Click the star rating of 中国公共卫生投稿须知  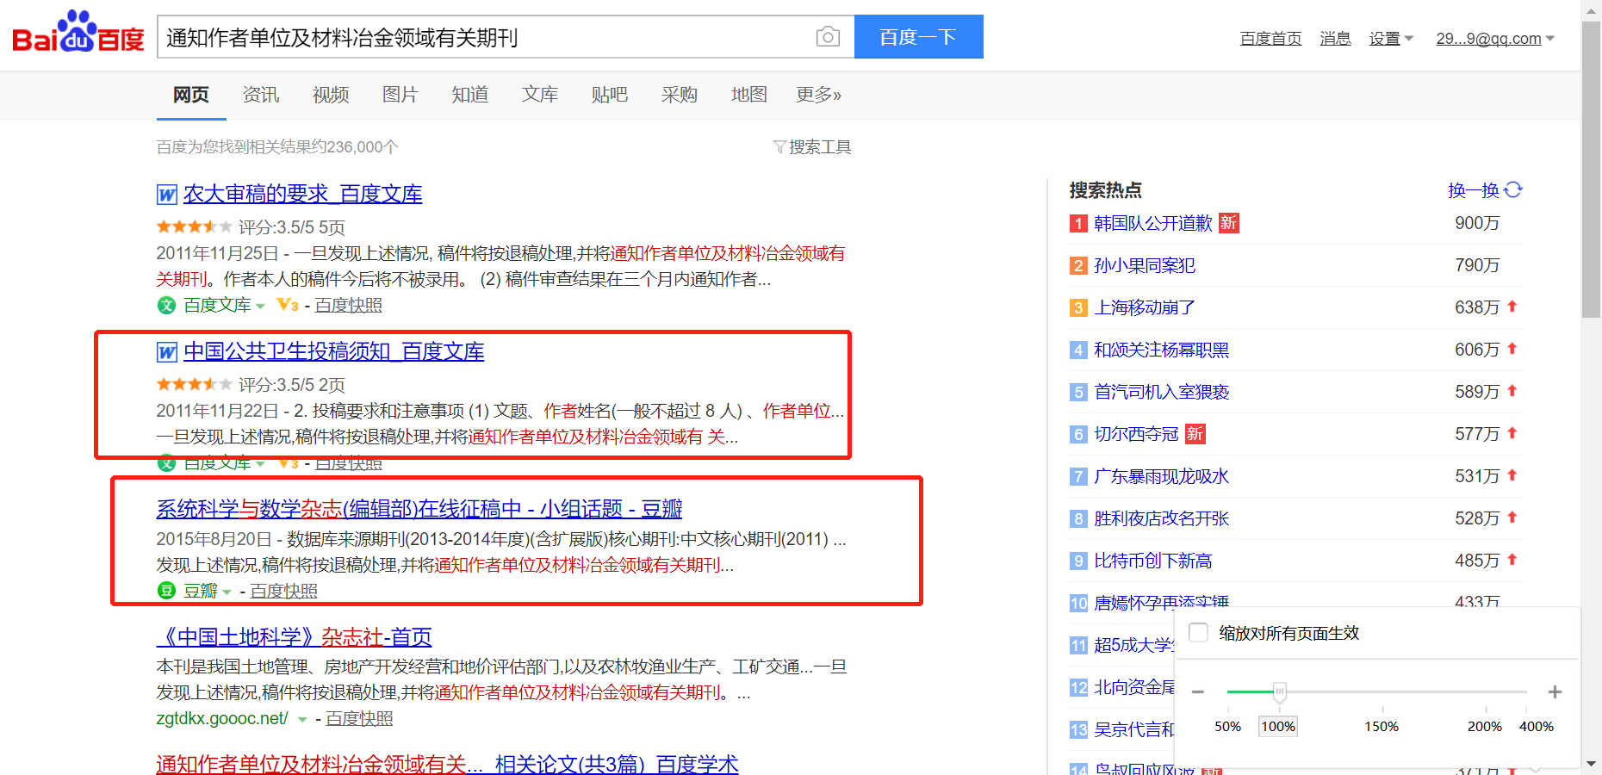click(194, 384)
